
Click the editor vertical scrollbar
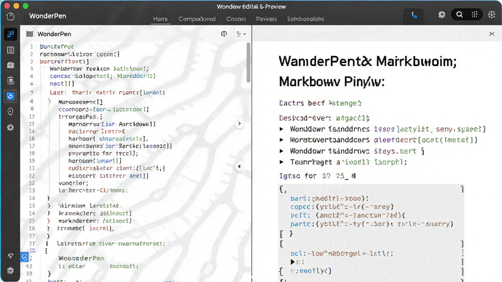pyautogui.click(x=248, y=63)
